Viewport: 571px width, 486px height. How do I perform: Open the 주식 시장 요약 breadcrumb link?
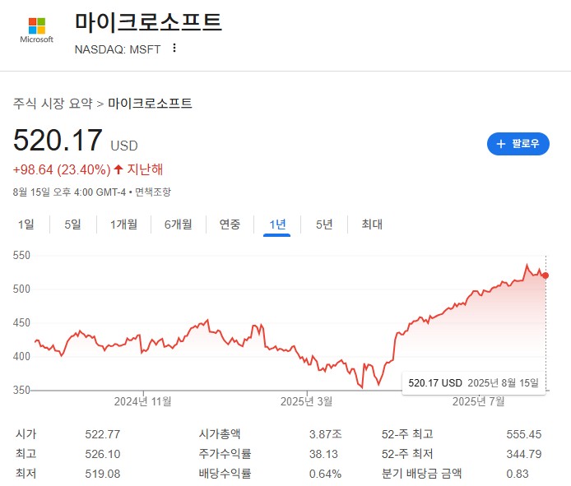(x=53, y=104)
